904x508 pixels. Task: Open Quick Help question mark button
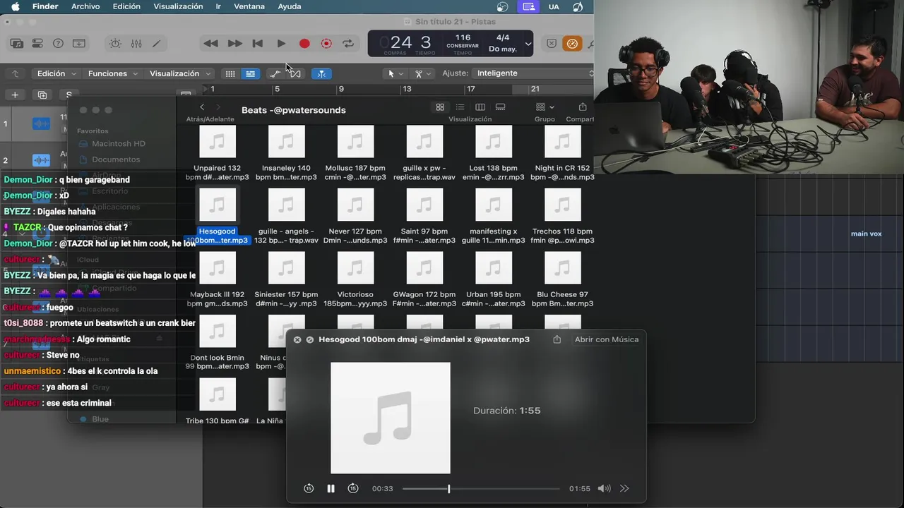pos(58,44)
